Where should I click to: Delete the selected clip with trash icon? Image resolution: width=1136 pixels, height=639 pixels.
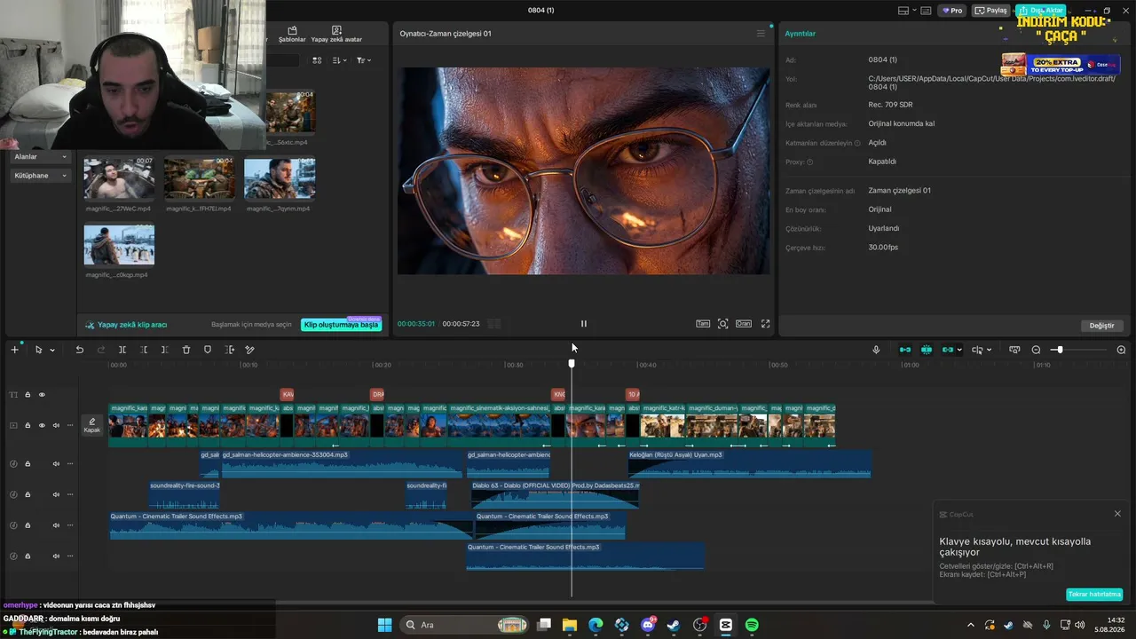pos(186,350)
